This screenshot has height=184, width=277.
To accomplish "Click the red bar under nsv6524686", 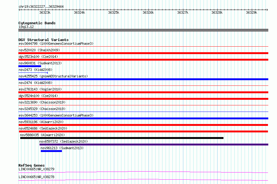I will (x=143, y=131).
